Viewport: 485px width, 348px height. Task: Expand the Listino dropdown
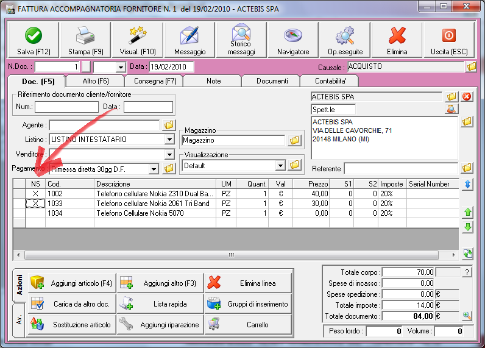169,140
